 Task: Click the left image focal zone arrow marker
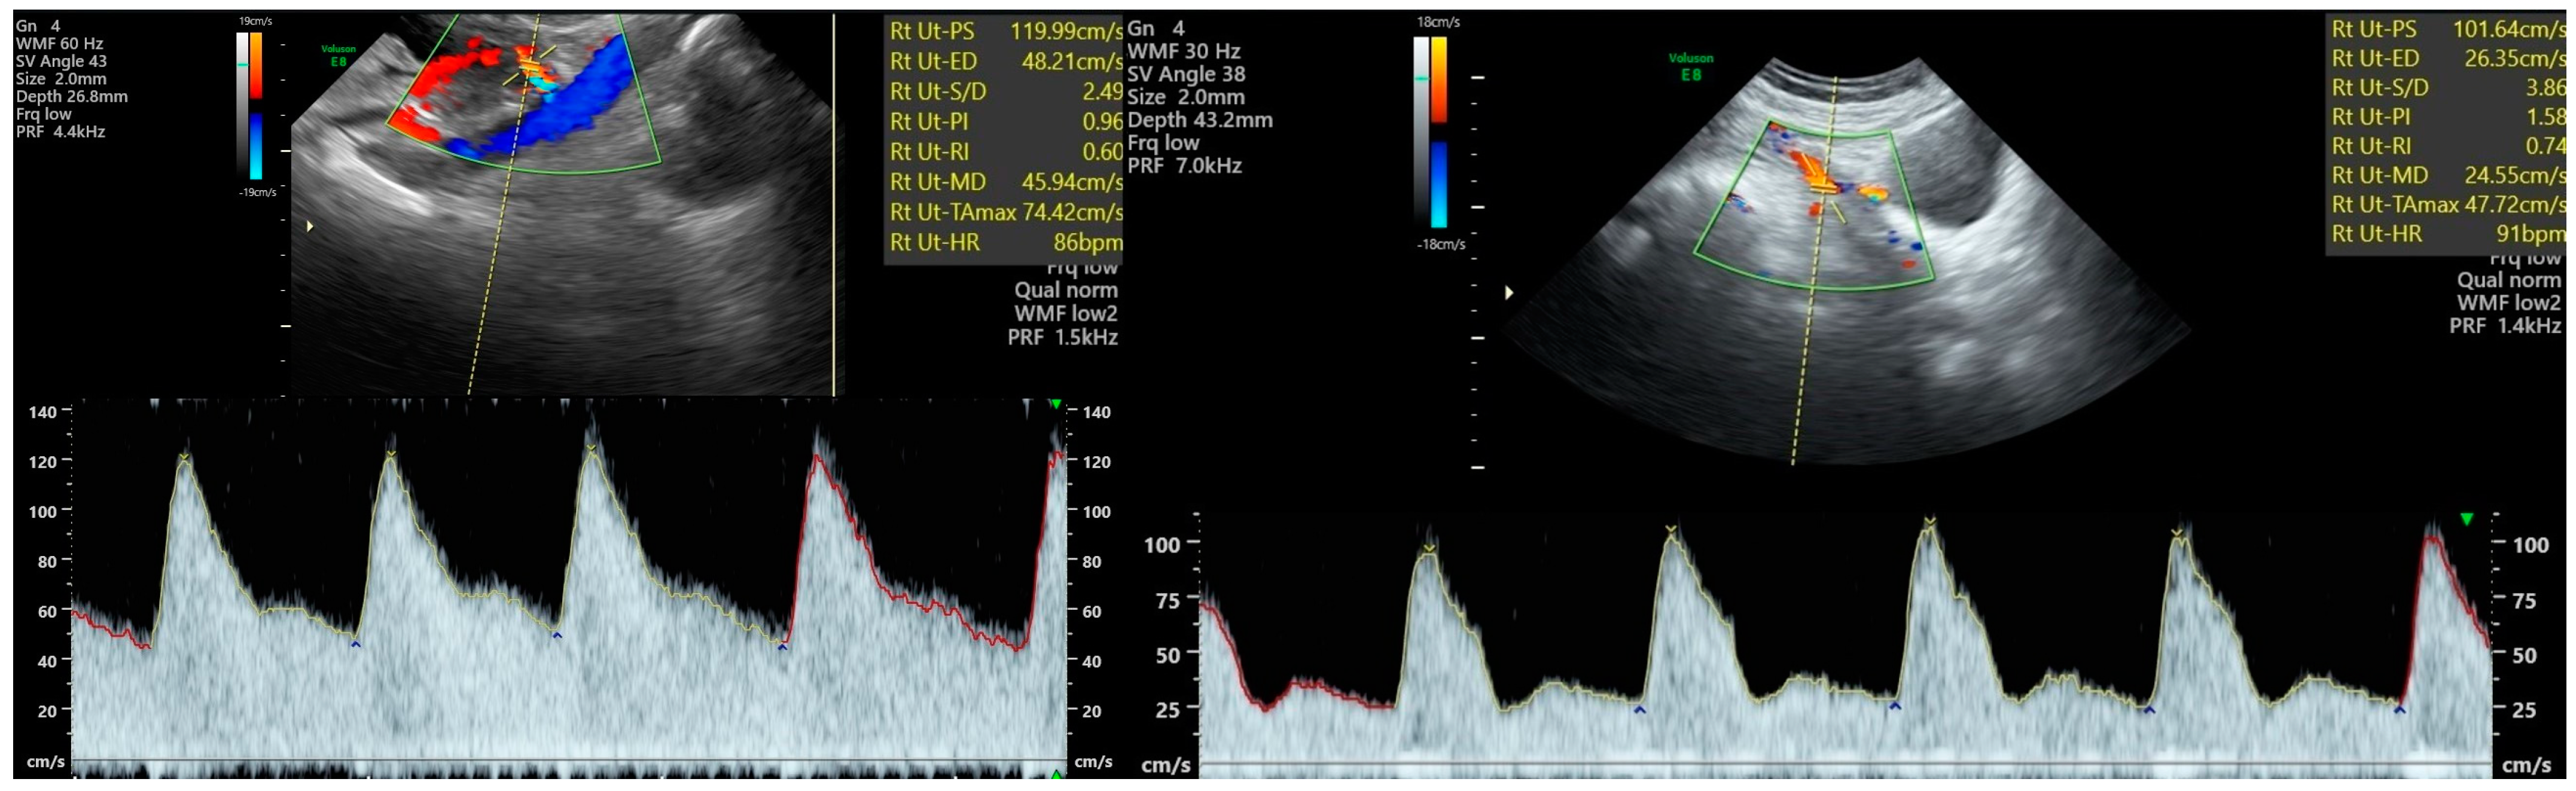coord(310,227)
